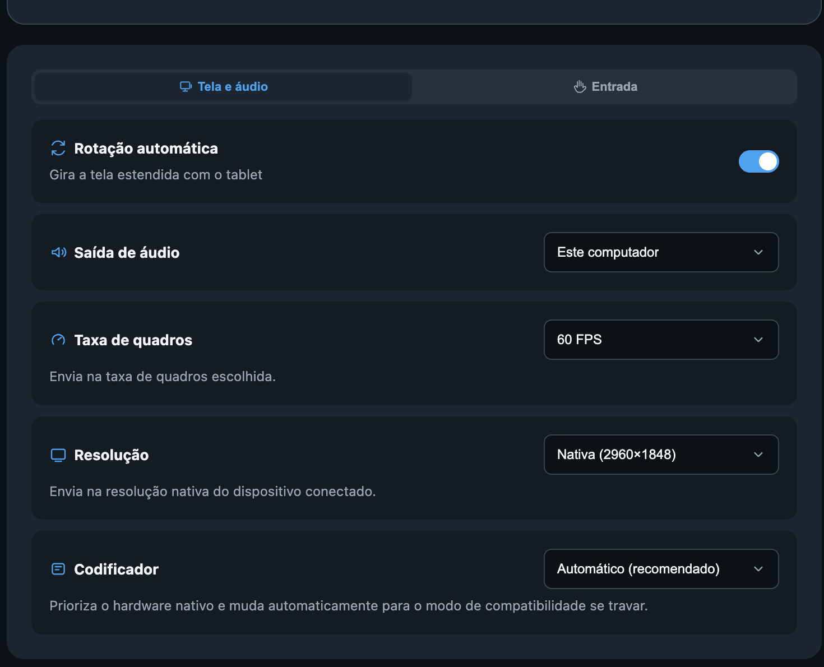Click the monitor icon in Tela e áudio tab
The image size is (824, 667).
pyautogui.click(x=186, y=86)
